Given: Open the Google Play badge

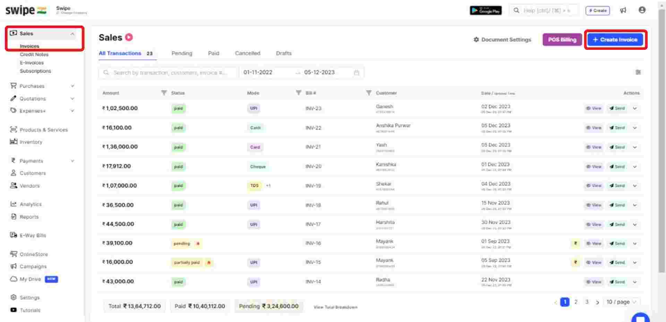Looking at the screenshot, I should coord(486,10).
